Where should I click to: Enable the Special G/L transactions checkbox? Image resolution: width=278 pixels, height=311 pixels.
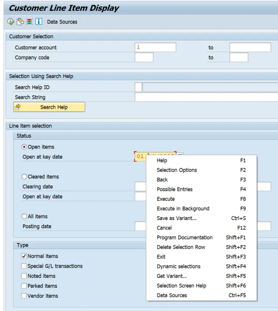(x=25, y=266)
